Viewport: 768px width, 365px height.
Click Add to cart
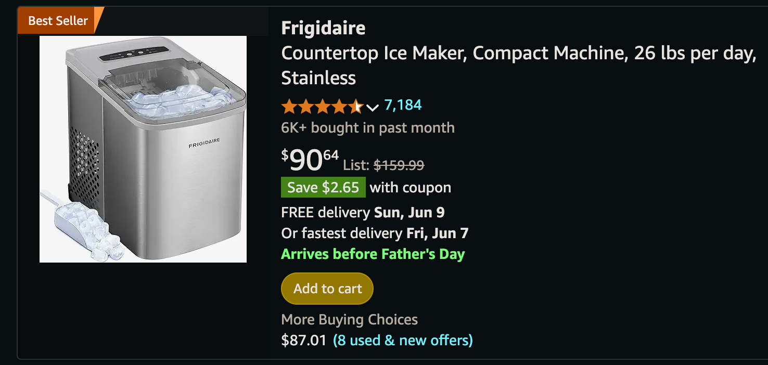click(x=327, y=288)
